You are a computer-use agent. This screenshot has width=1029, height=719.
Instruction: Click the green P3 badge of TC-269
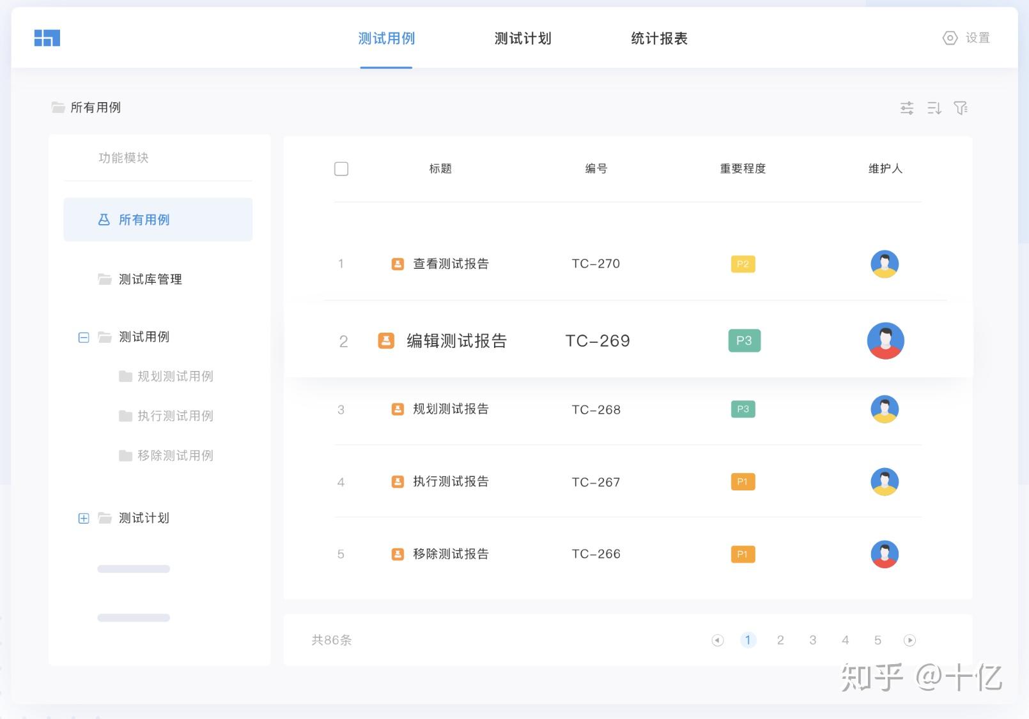point(743,341)
